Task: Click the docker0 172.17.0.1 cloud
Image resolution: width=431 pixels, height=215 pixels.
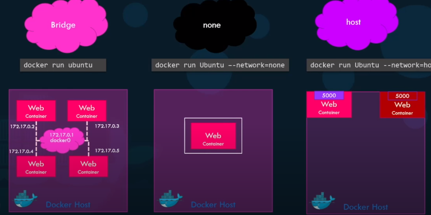Action: (62, 139)
